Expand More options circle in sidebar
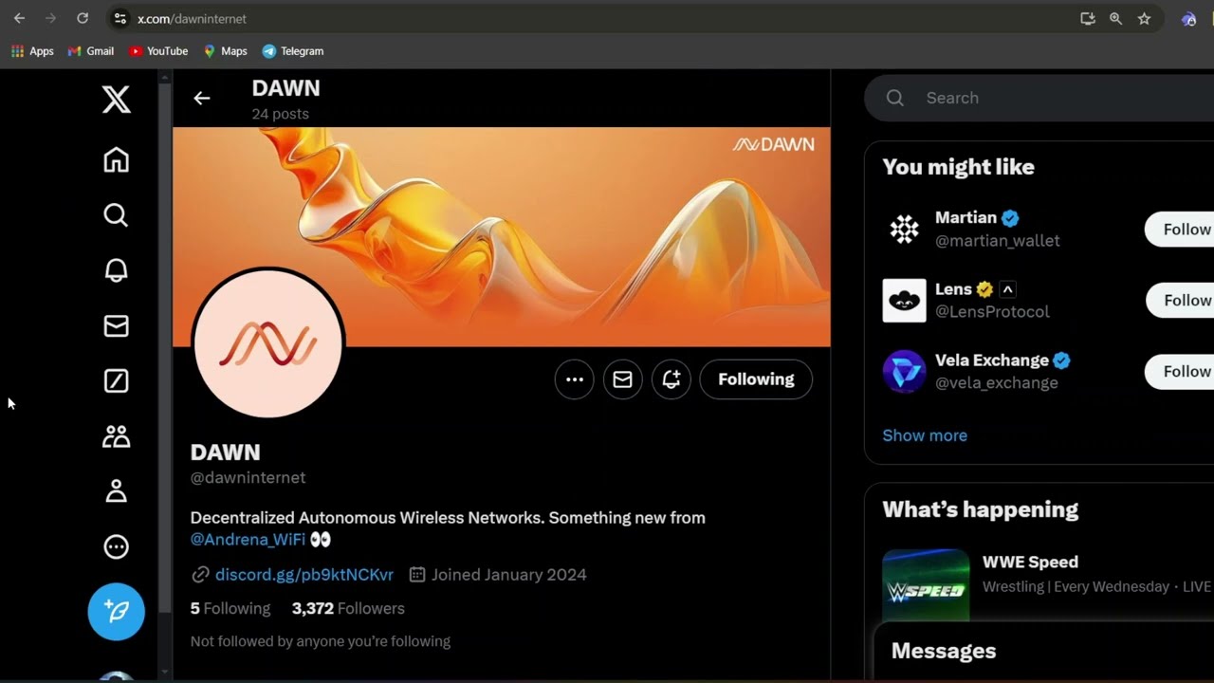Image resolution: width=1214 pixels, height=683 pixels. (116, 546)
